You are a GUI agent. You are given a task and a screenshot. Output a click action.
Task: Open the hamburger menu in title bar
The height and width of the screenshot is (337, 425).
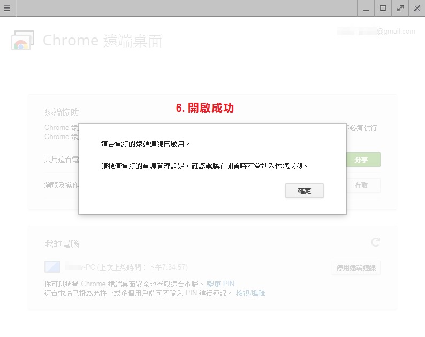point(7,8)
